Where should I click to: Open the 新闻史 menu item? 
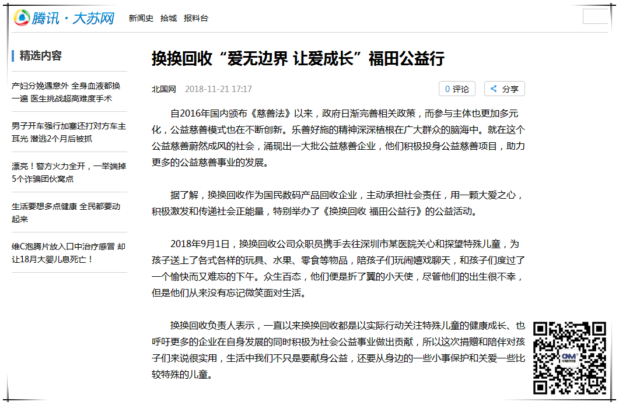click(141, 18)
